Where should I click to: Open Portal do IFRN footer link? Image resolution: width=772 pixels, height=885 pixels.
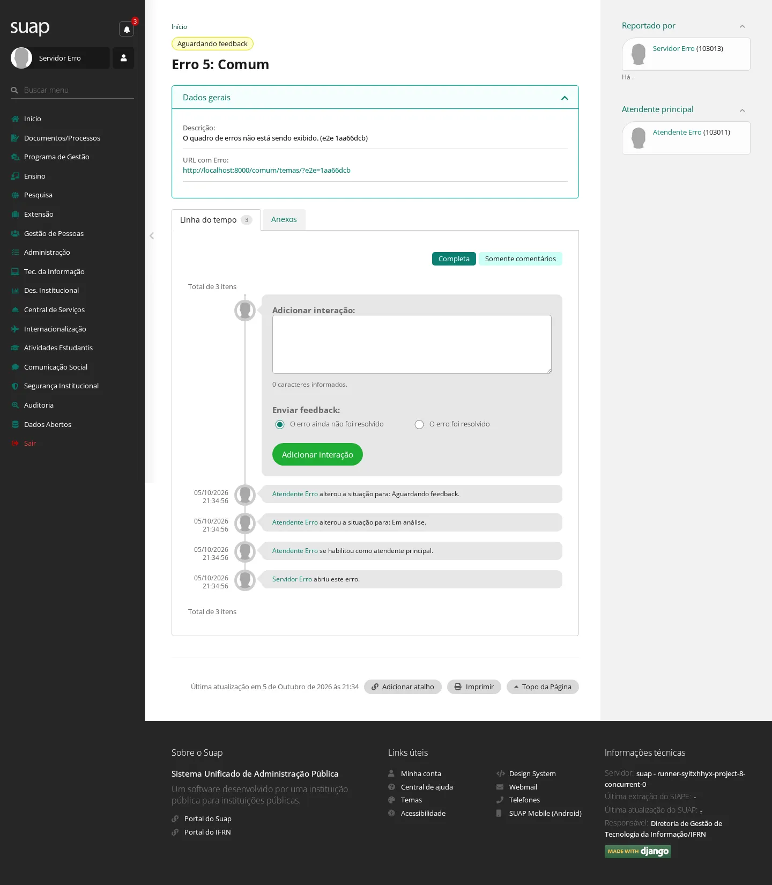(x=207, y=832)
